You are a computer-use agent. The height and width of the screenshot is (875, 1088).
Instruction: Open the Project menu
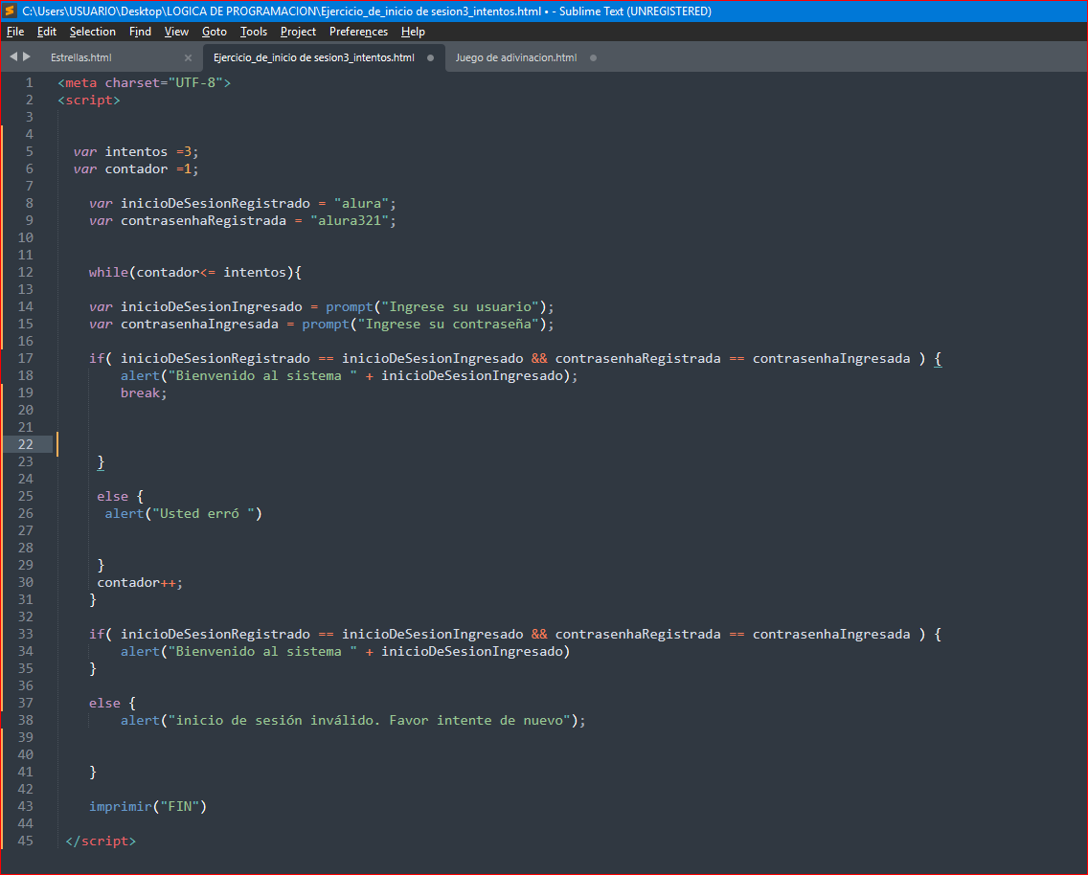click(x=299, y=32)
